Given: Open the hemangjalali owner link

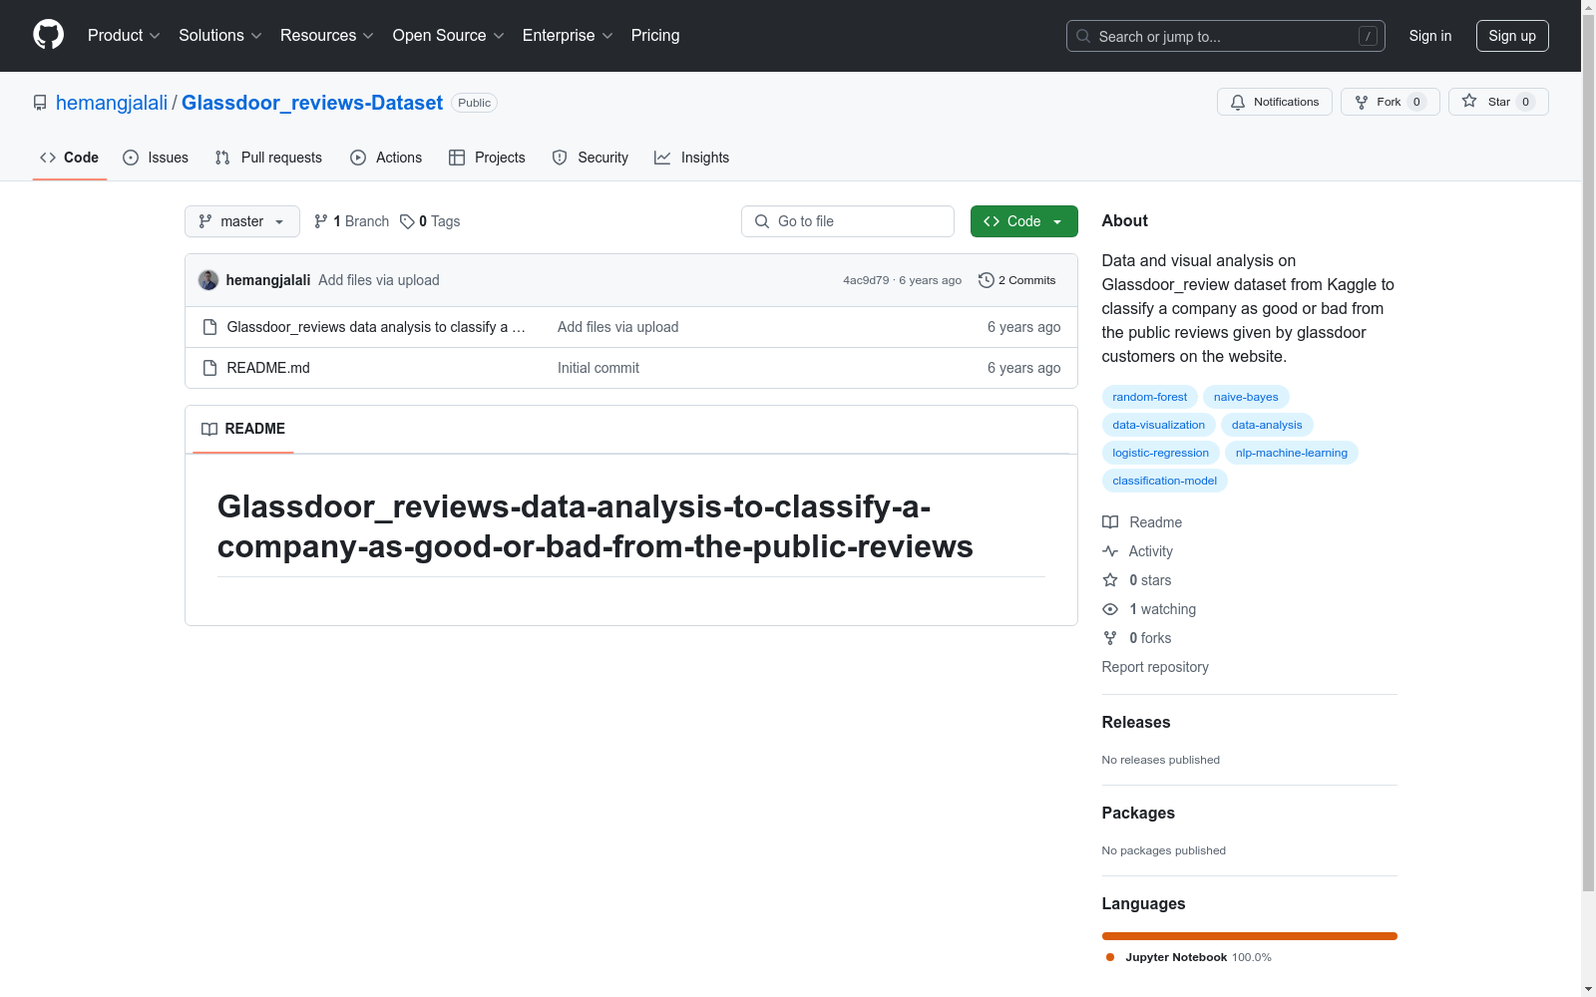Looking at the screenshot, I should tap(112, 103).
